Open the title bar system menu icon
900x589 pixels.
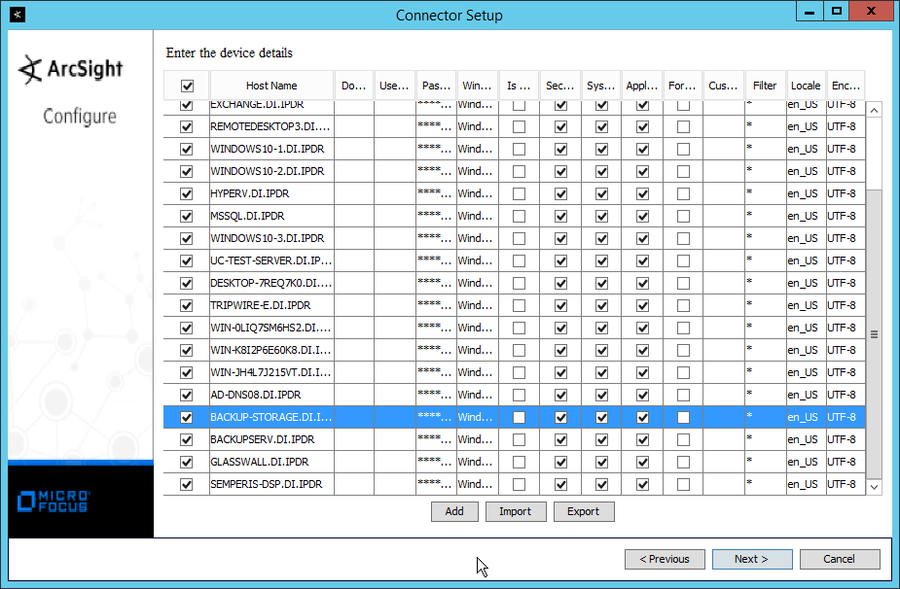coord(17,15)
